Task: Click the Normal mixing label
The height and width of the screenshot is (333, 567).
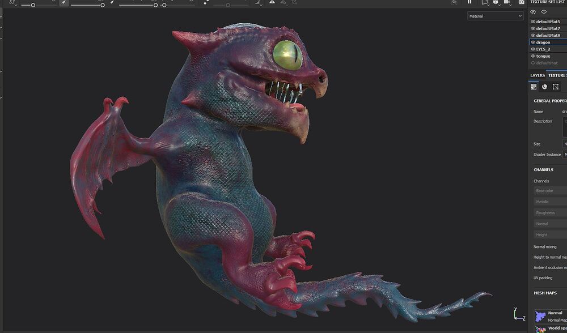Action: 545,247
